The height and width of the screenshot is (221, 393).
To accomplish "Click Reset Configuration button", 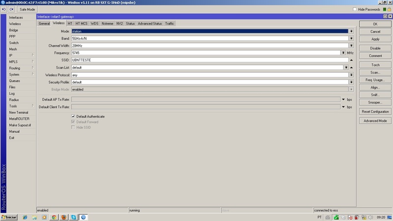I will [375, 111].
